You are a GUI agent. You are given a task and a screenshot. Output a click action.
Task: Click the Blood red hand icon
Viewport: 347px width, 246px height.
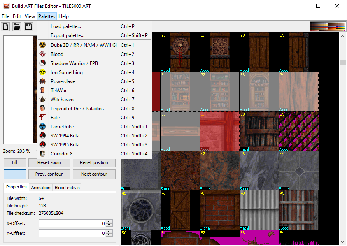coord(42,54)
